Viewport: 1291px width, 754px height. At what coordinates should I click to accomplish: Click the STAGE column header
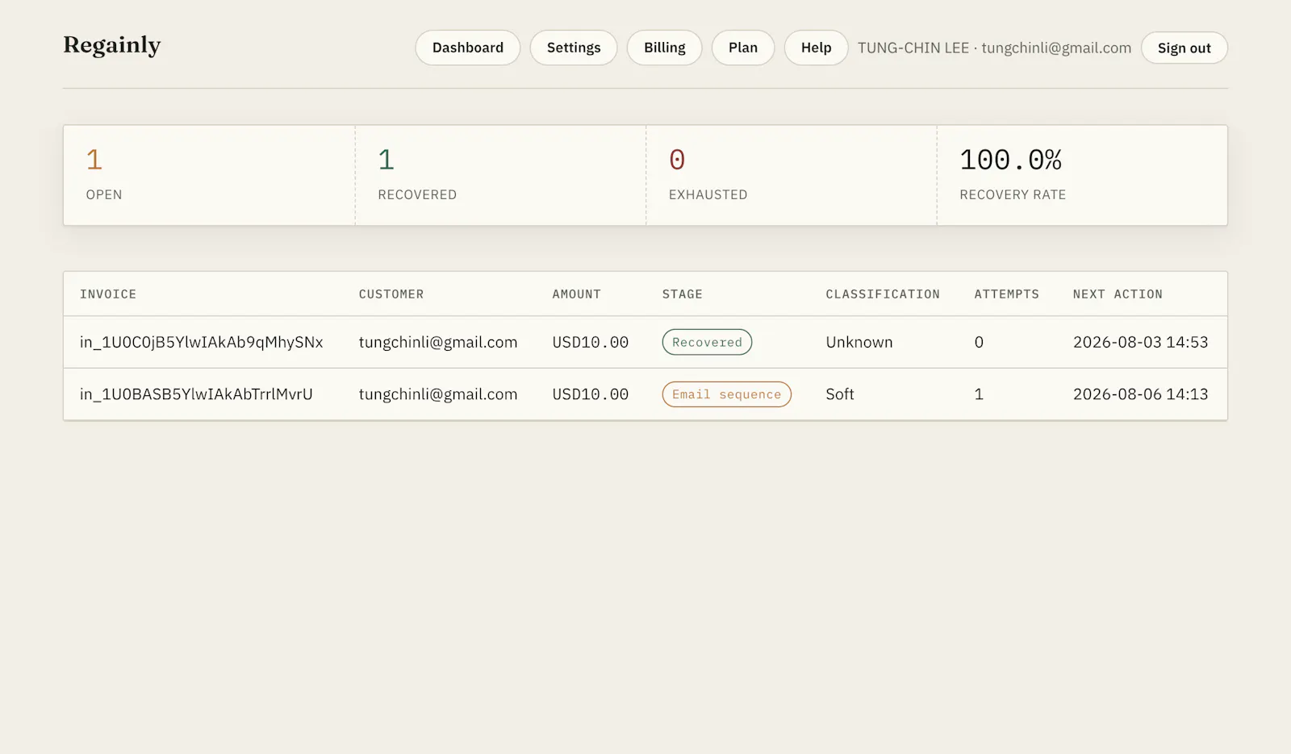tap(682, 294)
